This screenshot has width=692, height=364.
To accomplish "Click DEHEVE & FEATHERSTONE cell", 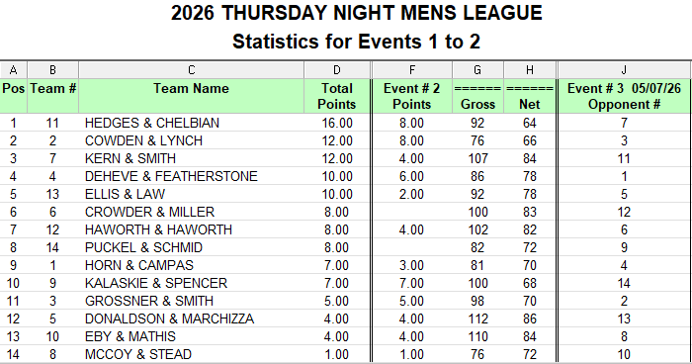I will click(191, 176).
